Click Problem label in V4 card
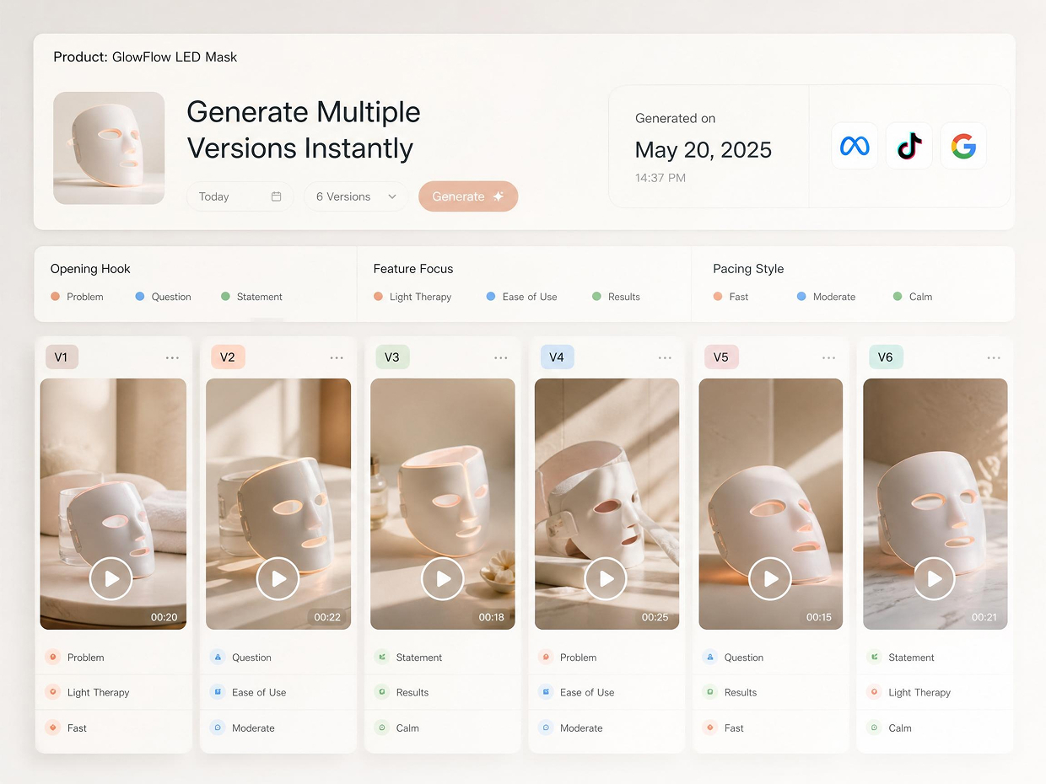This screenshot has height=784, width=1046. 578,658
